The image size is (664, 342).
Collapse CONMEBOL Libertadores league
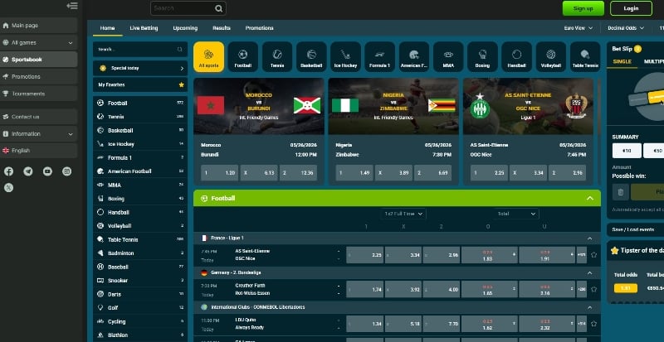pos(589,307)
